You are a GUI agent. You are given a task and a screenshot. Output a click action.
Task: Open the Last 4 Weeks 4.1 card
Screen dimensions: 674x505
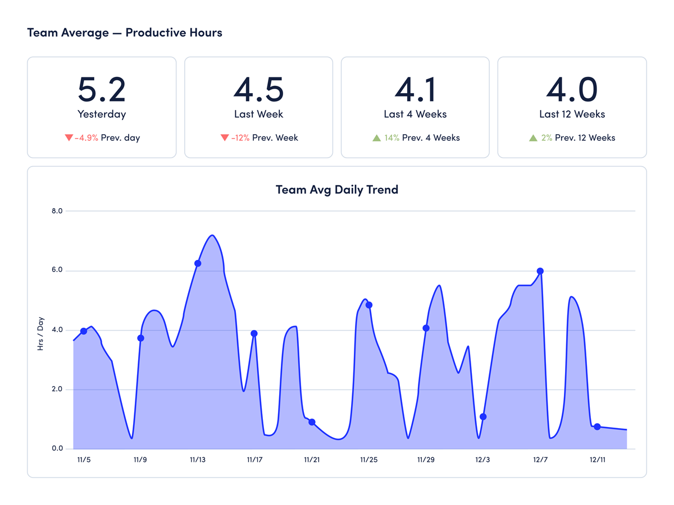point(415,107)
